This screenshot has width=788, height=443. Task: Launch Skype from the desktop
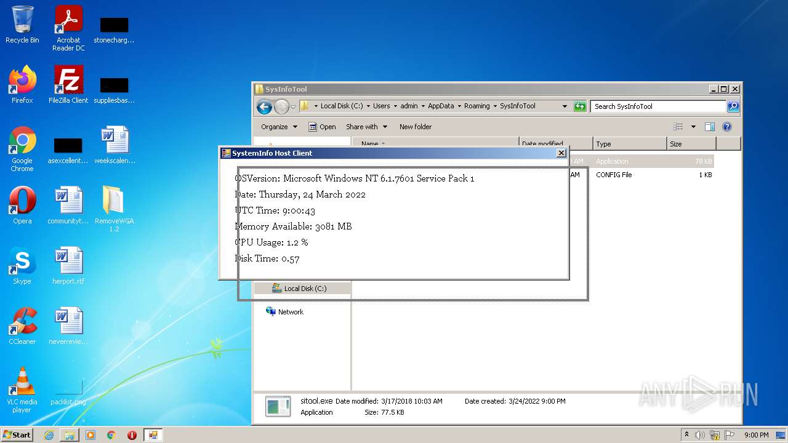pos(22,266)
